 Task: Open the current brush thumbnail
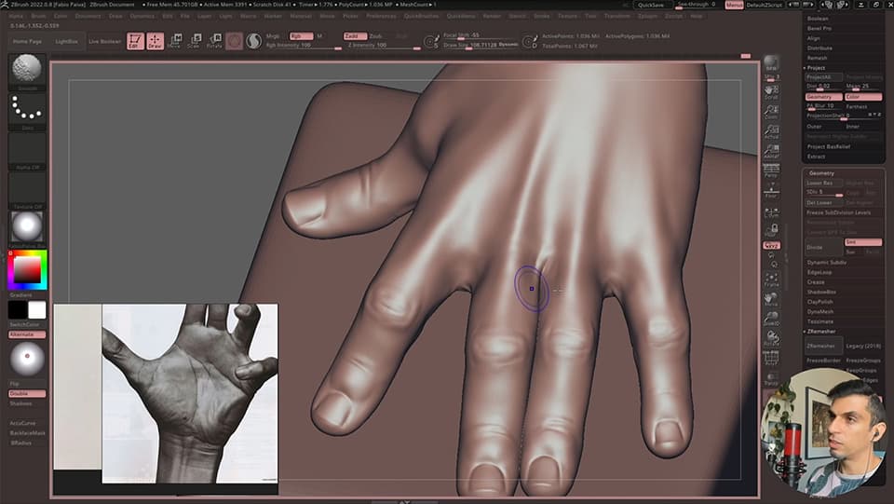click(27, 70)
